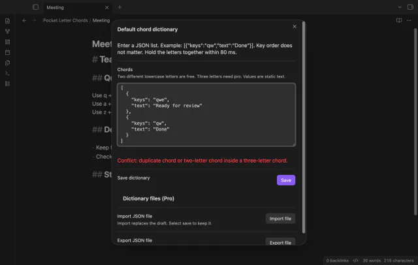
Task: Click the Export JSON file label
Action: tap(135, 240)
